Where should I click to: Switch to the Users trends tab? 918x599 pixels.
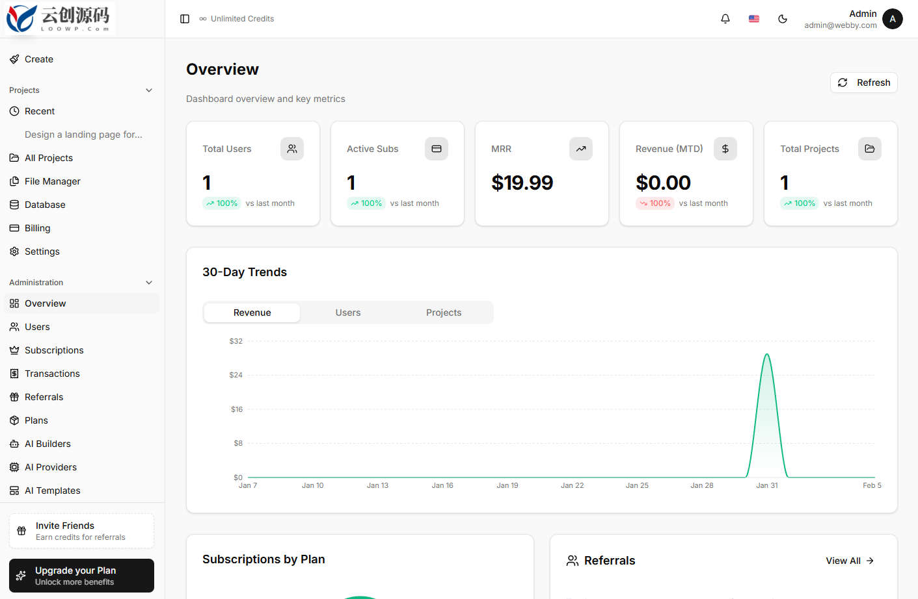click(x=348, y=312)
